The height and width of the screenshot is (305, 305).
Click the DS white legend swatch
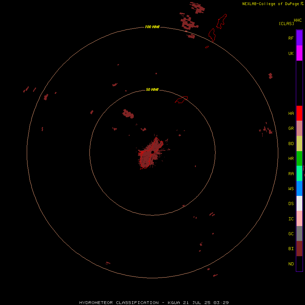(299, 203)
